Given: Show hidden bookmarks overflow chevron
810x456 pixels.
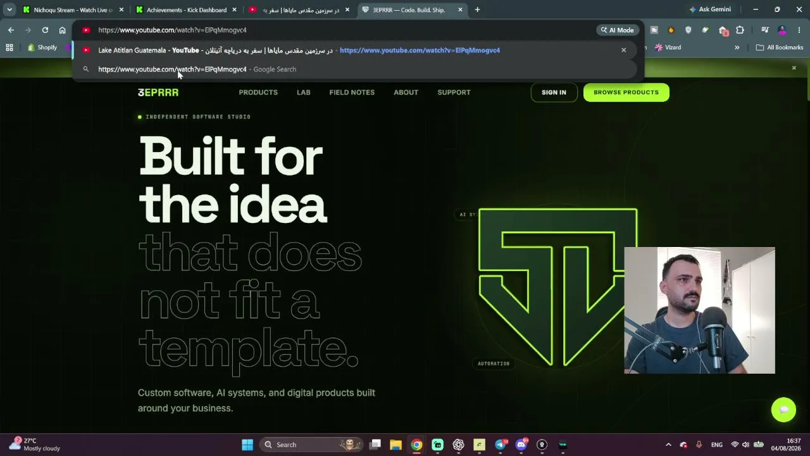Looking at the screenshot, I should click(737, 47).
